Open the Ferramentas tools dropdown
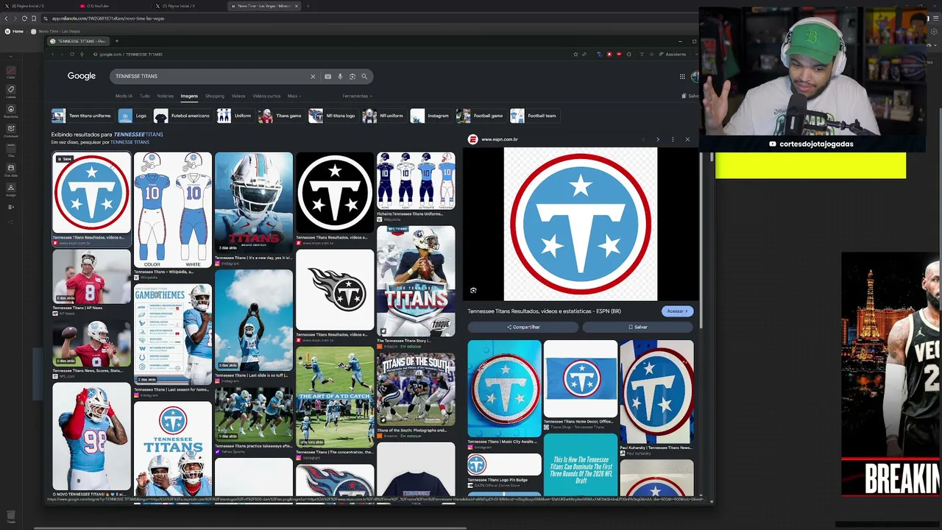The image size is (942, 530). [357, 96]
